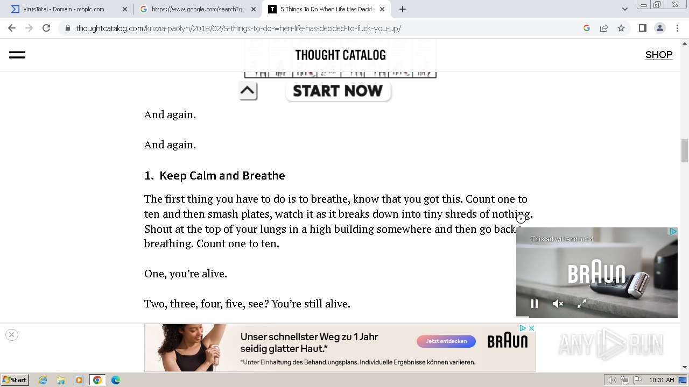Click the page vertical scrollbar thumb
The width and height of the screenshot is (689, 387).
coord(685,150)
